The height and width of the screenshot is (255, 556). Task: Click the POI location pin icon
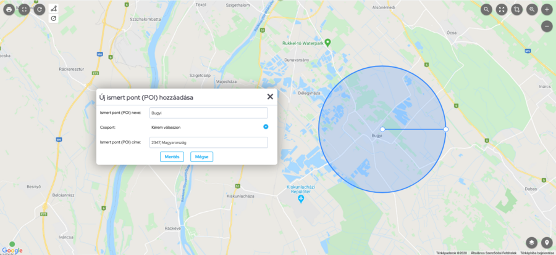547,243
